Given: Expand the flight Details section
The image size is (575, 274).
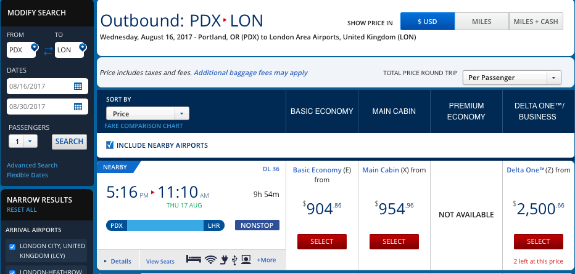Looking at the screenshot, I should click(x=117, y=261).
